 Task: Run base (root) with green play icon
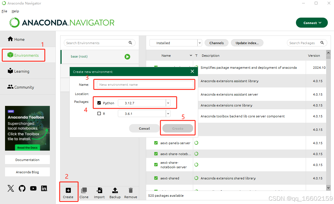pos(127,56)
